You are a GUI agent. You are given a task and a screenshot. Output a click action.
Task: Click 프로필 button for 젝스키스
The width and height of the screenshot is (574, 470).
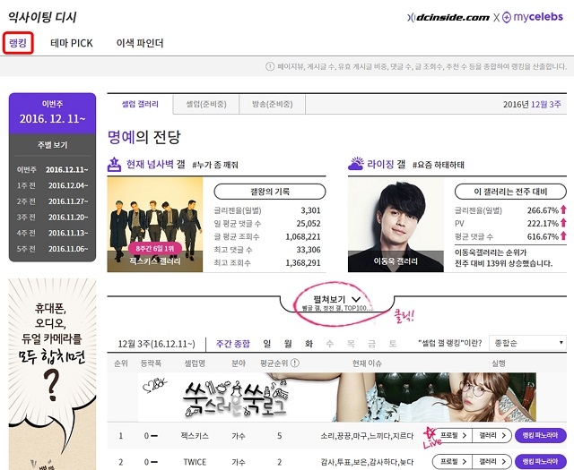click(453, 435)
